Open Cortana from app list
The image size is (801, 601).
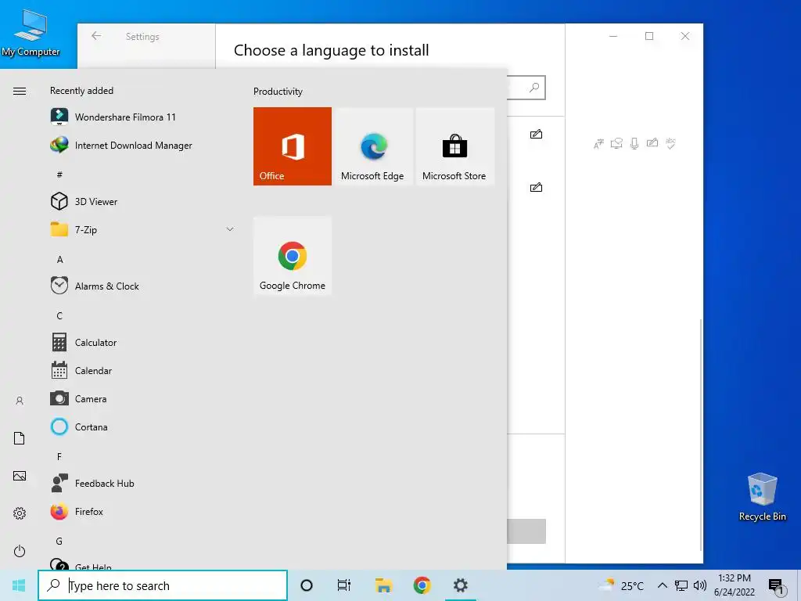point(91,426)
